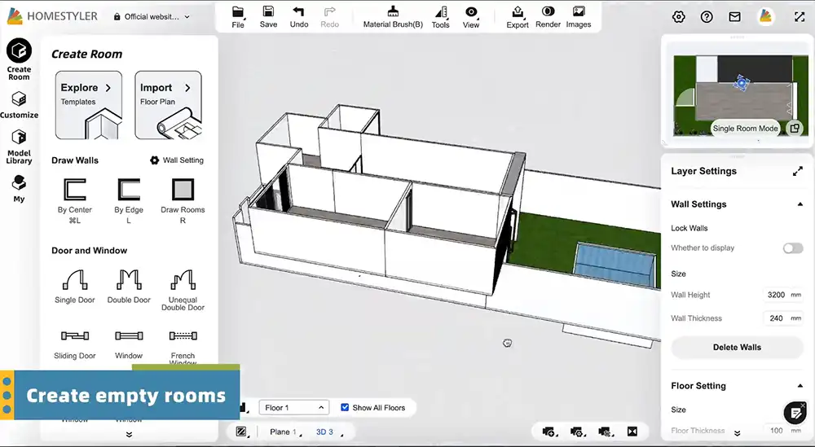The height and width of the screenshot is (447, 815).
Task: Redo the undone action
Action: pyautogui.click(x=329, y=17)
